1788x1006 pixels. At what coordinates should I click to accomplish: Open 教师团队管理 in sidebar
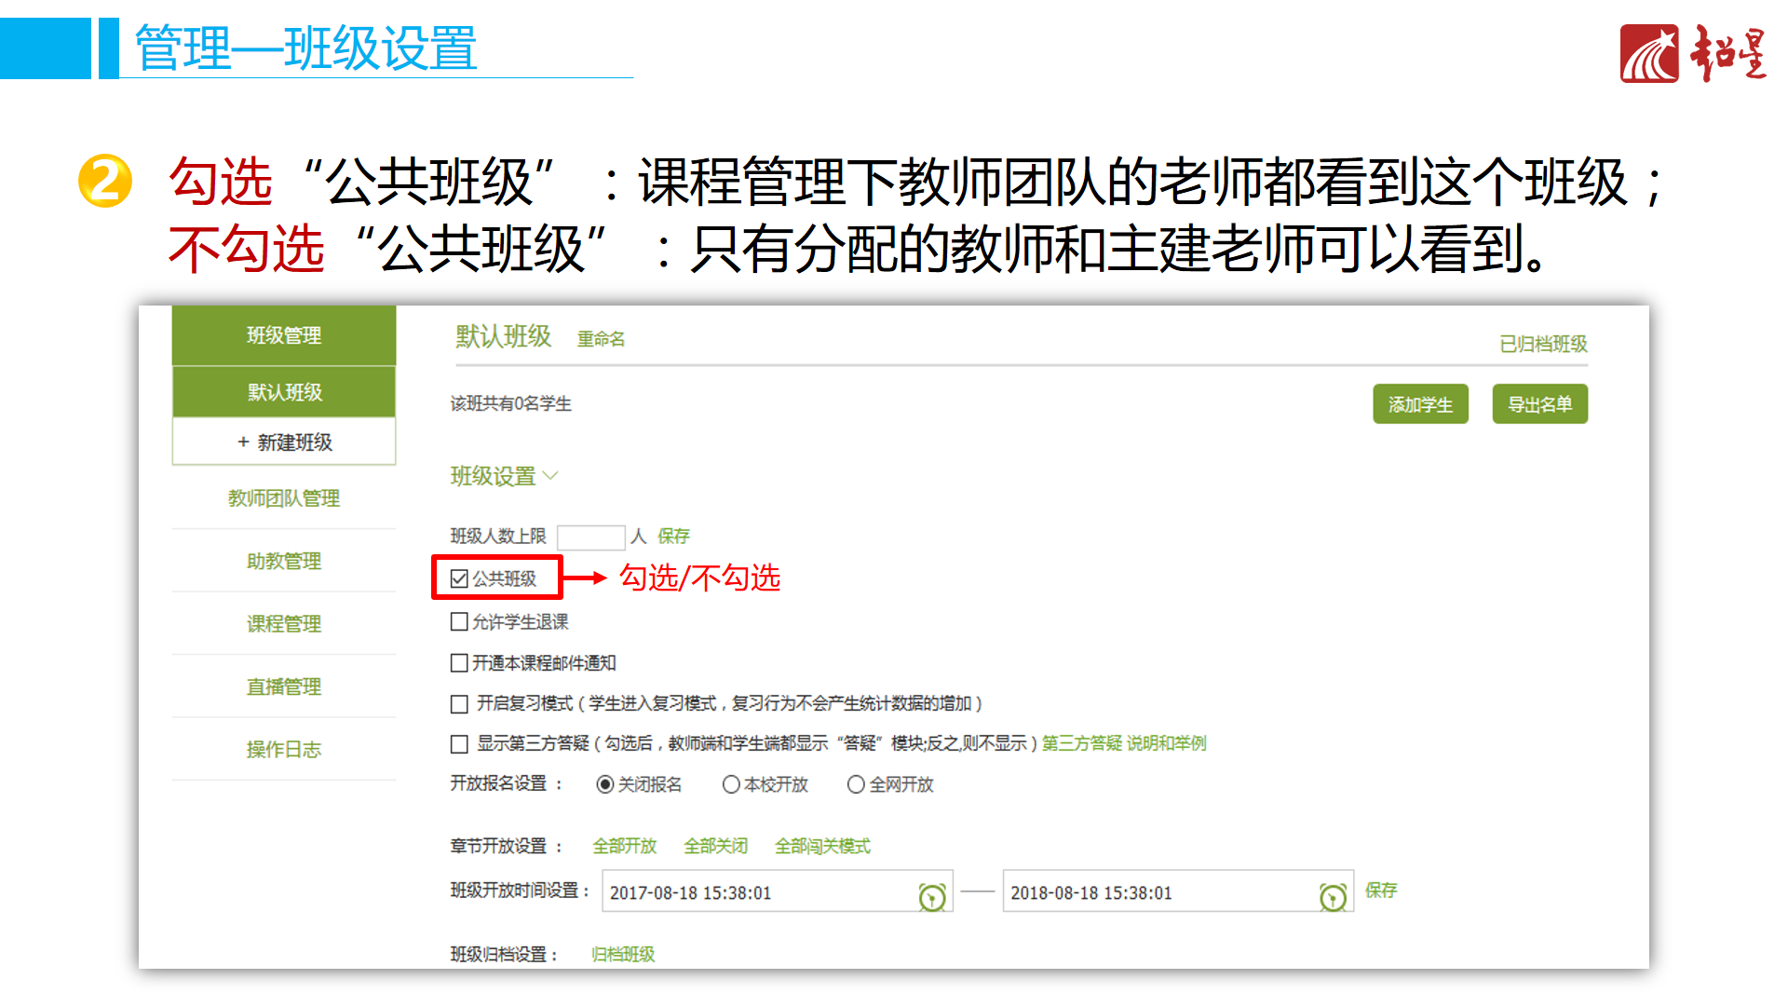284,498
